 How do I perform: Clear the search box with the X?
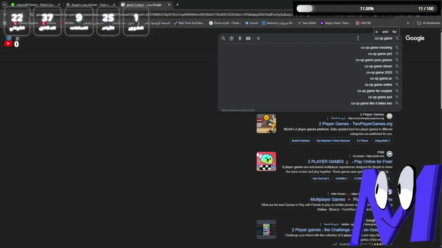(x=258, y=39)
